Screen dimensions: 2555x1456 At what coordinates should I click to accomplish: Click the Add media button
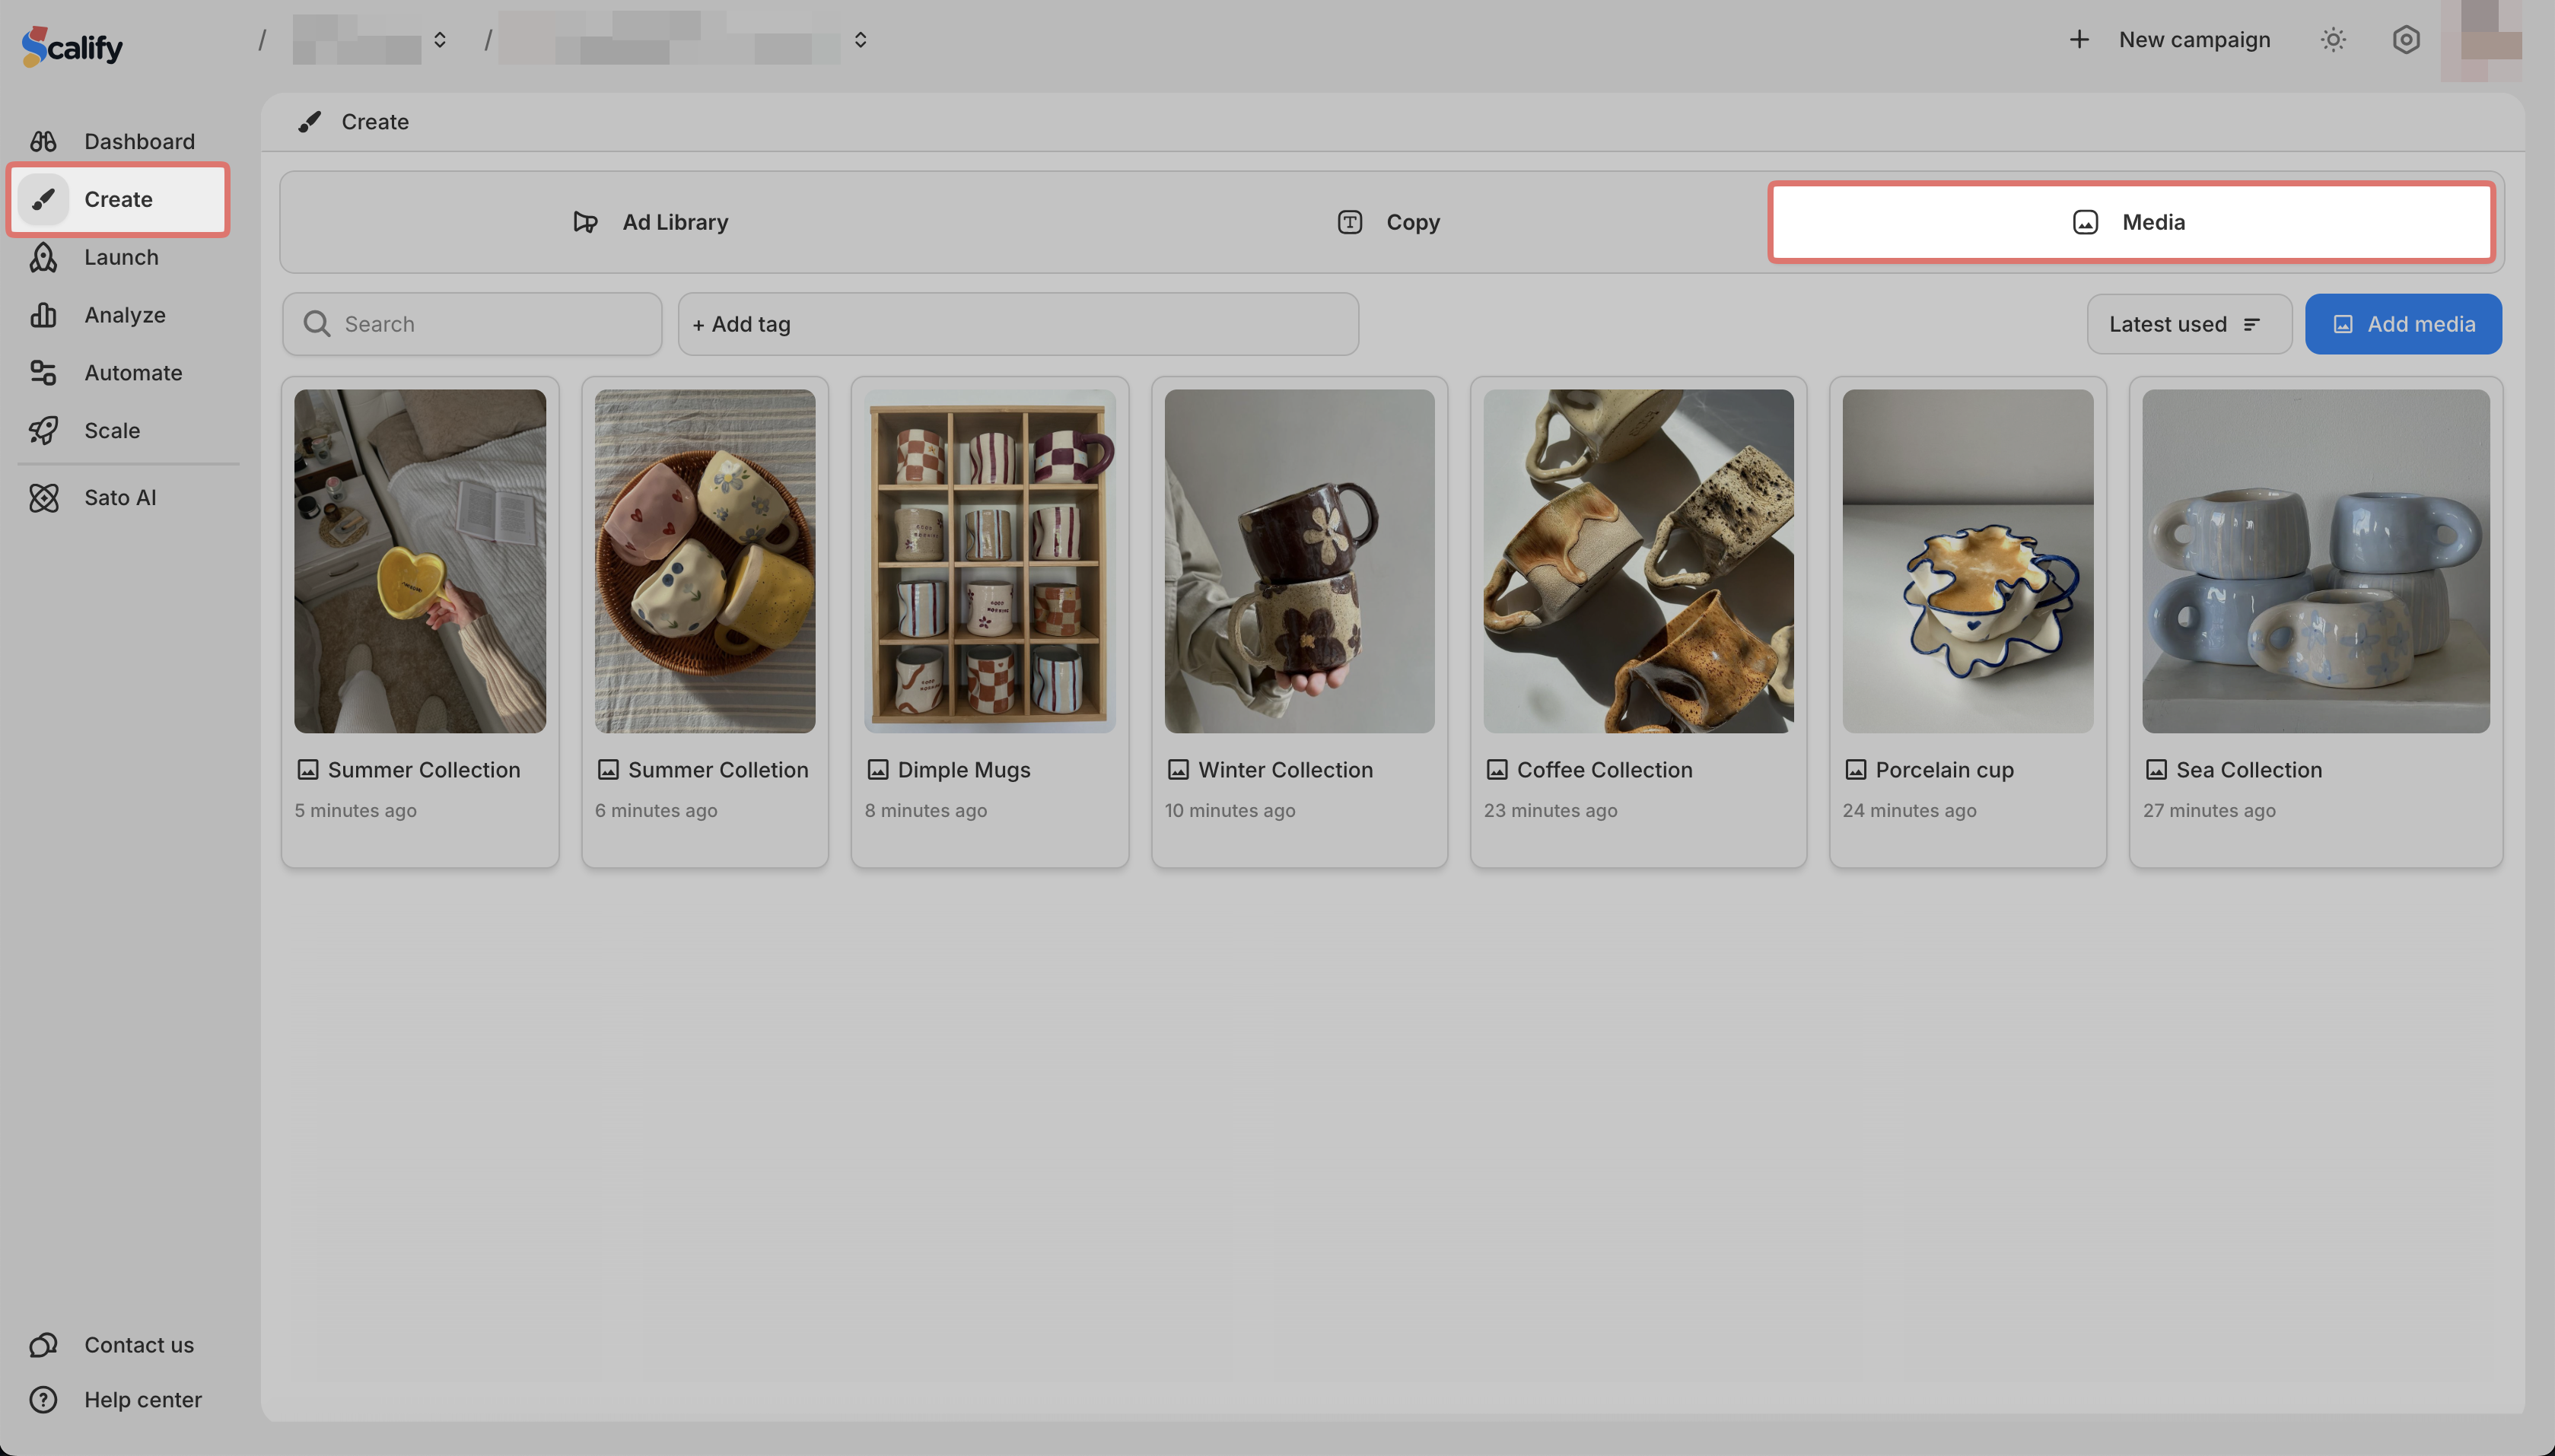click(2403, 324)
